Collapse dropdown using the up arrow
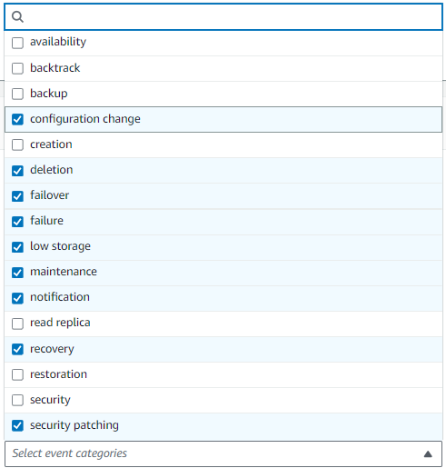The height and width of the screenshot is (468, 446). [x=428, y=453]
